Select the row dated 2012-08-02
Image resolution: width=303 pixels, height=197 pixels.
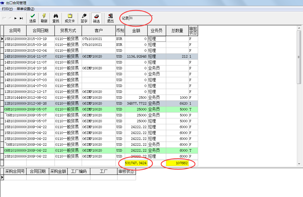[x=101, y=97]
